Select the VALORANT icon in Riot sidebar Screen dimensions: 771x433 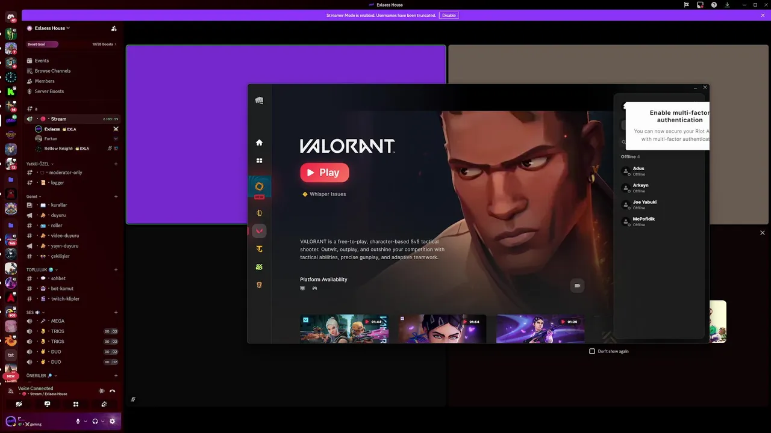pyautogui.click(x=259, y=231)
